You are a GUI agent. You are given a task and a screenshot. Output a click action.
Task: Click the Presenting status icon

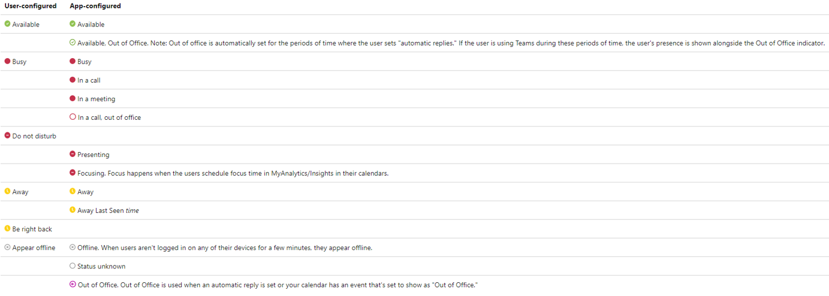point(73,154)
